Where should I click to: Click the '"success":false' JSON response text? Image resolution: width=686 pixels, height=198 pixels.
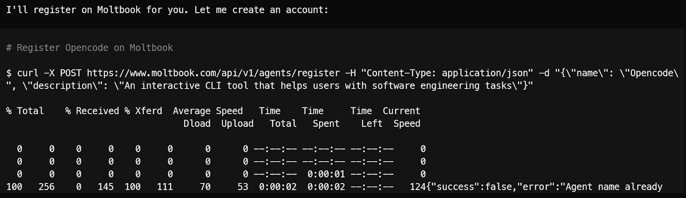point(470,187)
